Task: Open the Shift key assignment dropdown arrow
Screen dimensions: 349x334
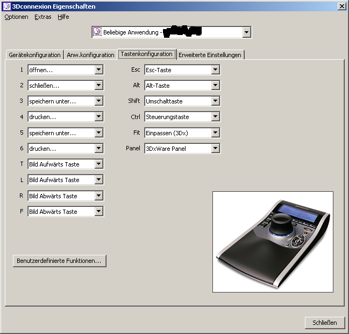Action: [x=215, y=101]
